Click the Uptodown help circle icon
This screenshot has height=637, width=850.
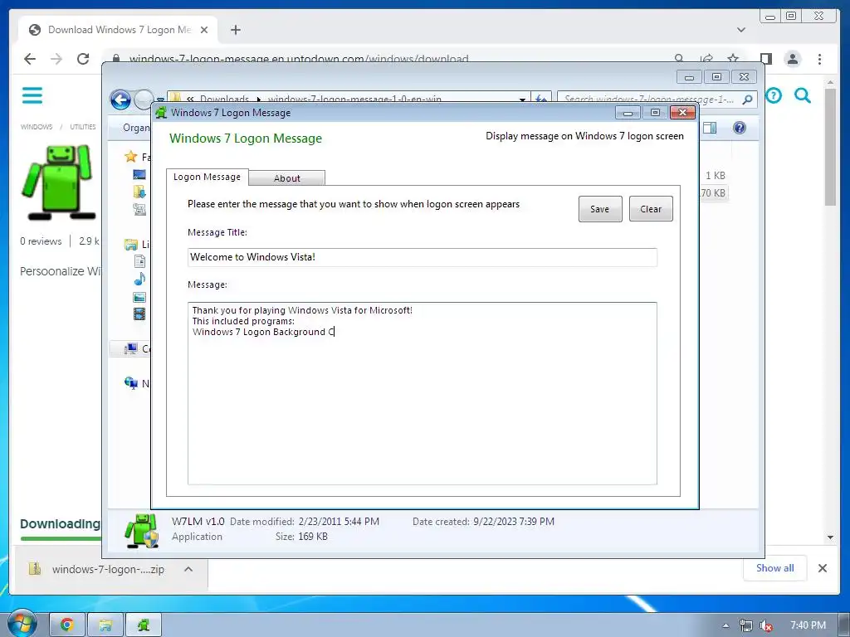pyautogui.click(x=774, y=96)
